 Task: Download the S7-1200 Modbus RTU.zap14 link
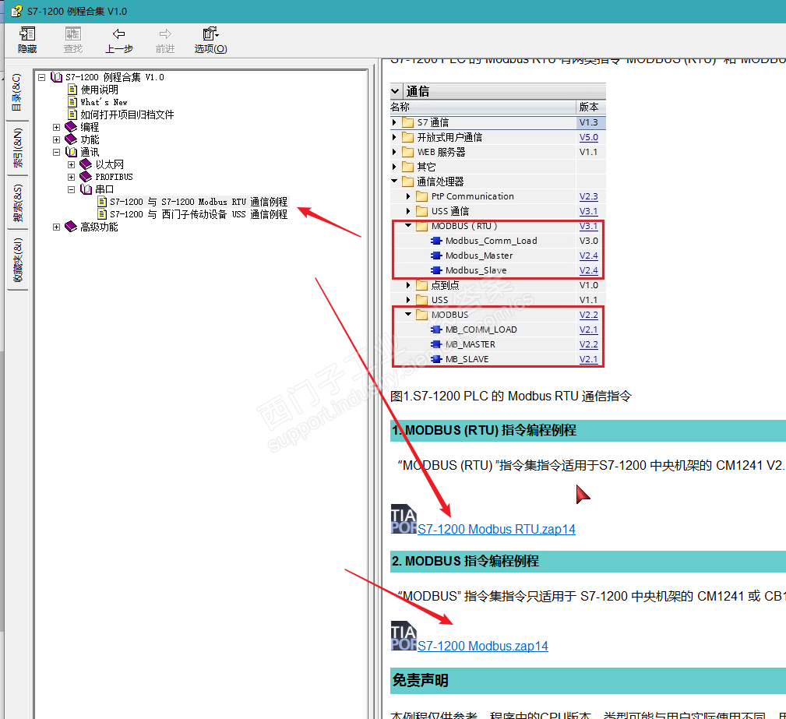click(x=496, y=529)
